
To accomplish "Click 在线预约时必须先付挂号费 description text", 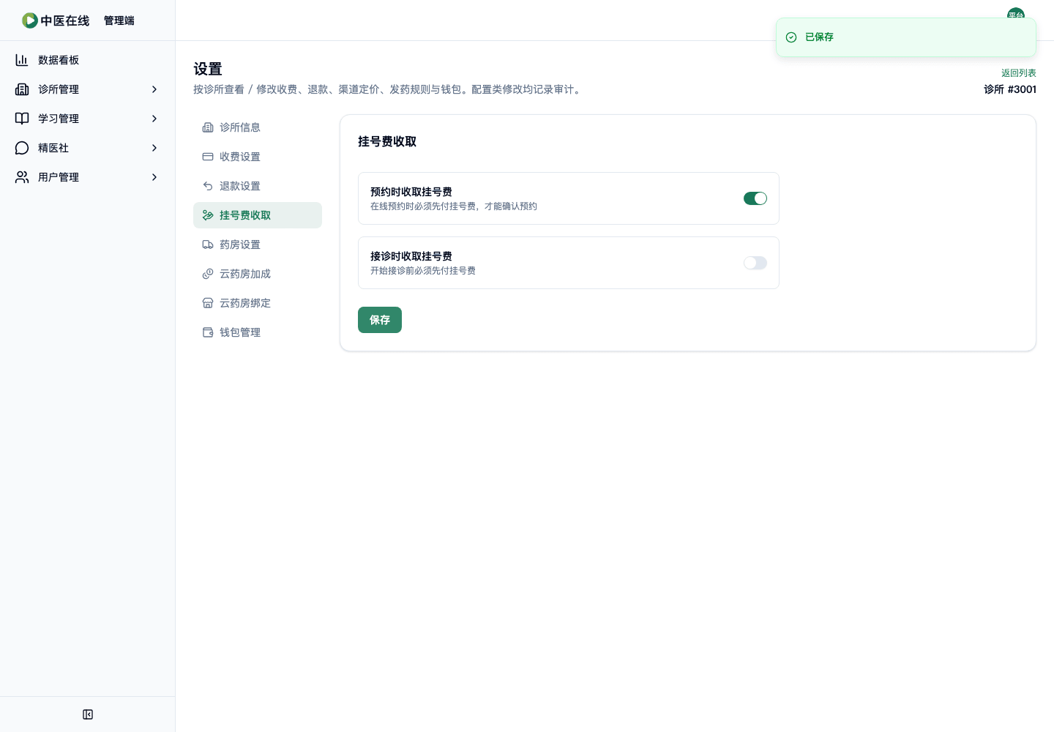I will (454, 206).
